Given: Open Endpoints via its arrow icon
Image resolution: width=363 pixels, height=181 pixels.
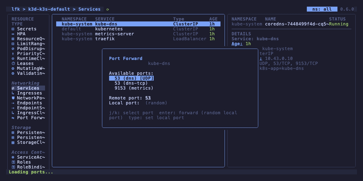Looking at the screenshot, I should (13, 103).
